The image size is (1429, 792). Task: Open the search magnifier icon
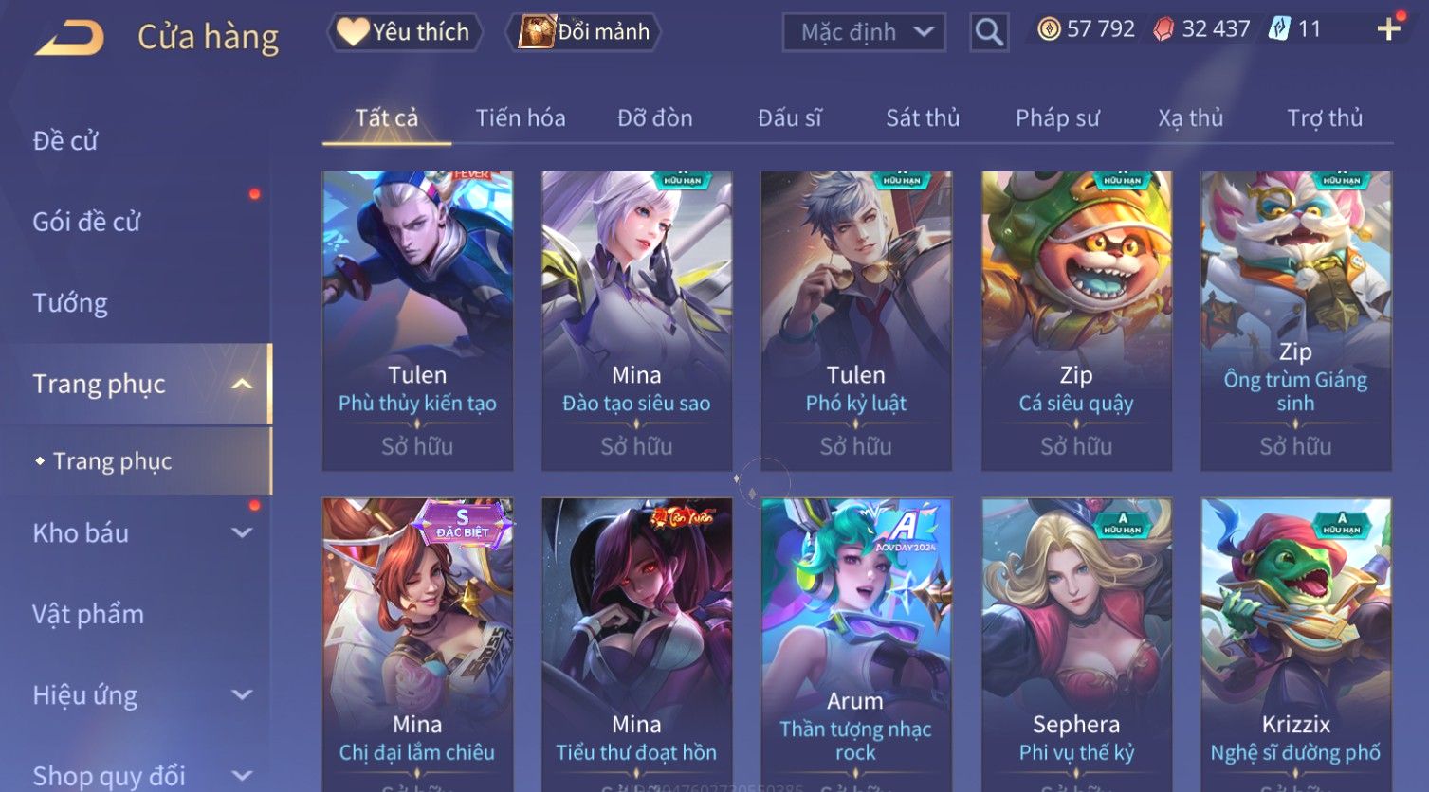(989, 32)
